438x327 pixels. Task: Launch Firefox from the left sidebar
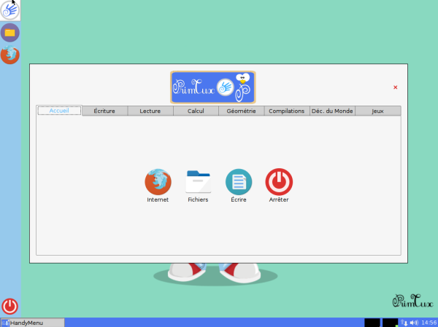pos(9,55)
